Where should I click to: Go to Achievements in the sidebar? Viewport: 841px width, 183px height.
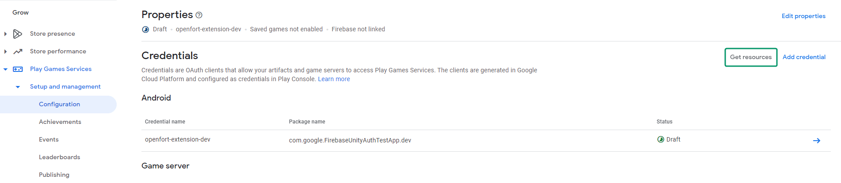pos(60,122)
